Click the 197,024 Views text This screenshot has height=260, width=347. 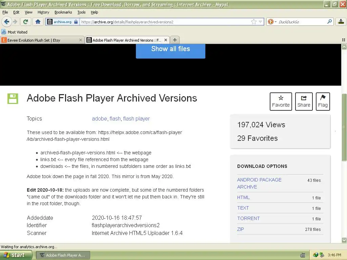point(261,125)
